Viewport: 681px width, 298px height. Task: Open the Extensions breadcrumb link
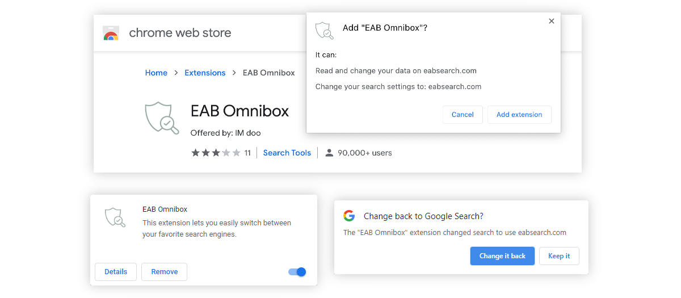[205, 73]
